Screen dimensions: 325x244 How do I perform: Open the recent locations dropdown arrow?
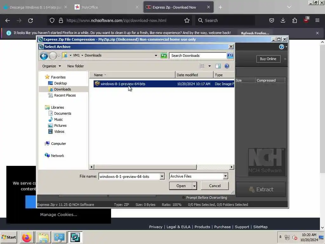click(59, 56)
